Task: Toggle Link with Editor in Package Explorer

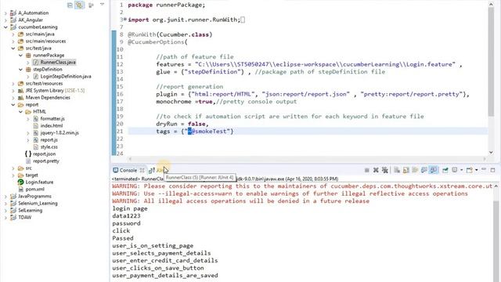Action: pyautogui.click(x=79, y=5)
